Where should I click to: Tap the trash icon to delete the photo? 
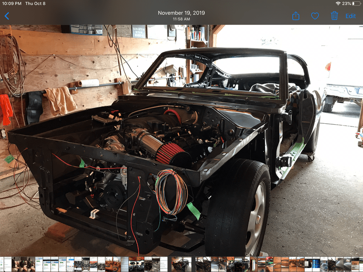(335, 15)
